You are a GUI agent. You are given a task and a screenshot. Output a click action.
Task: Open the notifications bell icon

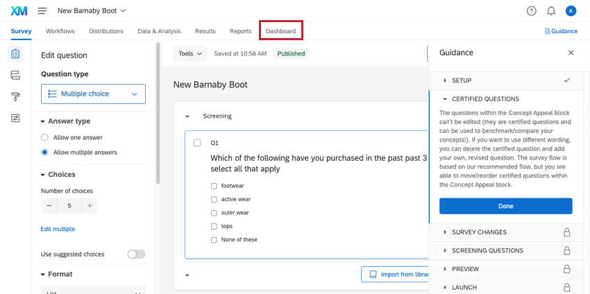coord(551,11)
